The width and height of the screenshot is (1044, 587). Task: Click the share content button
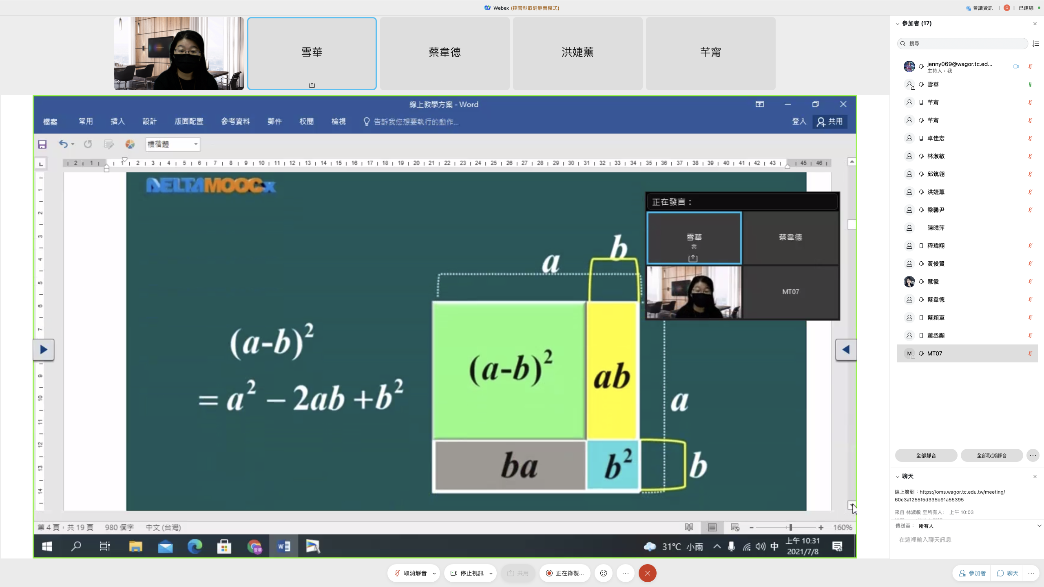coord(518,573)
